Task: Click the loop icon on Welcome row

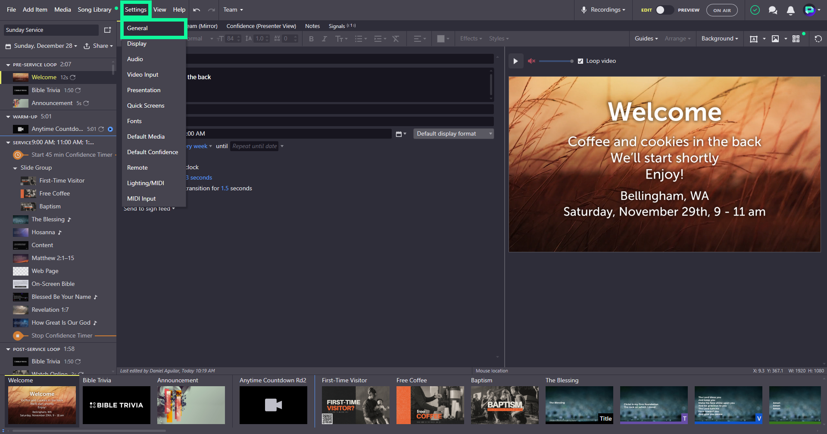Action: click(x=73, y=77)
